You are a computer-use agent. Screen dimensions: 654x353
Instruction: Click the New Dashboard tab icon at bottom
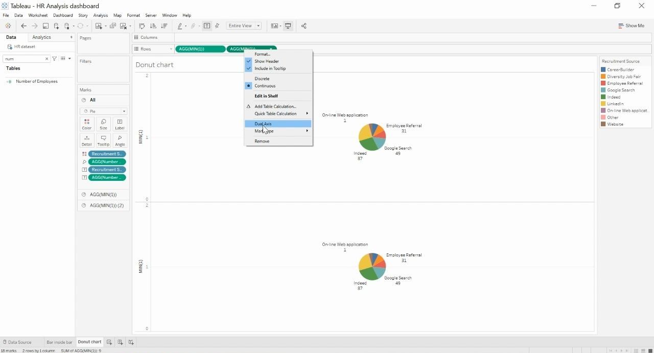(x=120, y=342)
